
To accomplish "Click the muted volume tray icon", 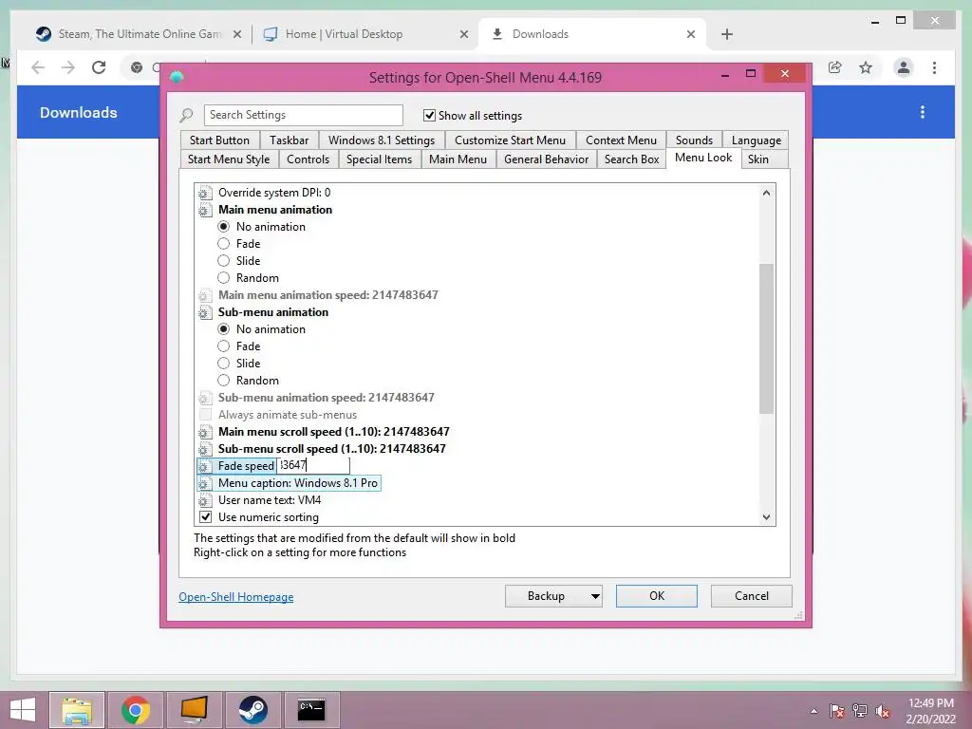I will click(883, 711).
